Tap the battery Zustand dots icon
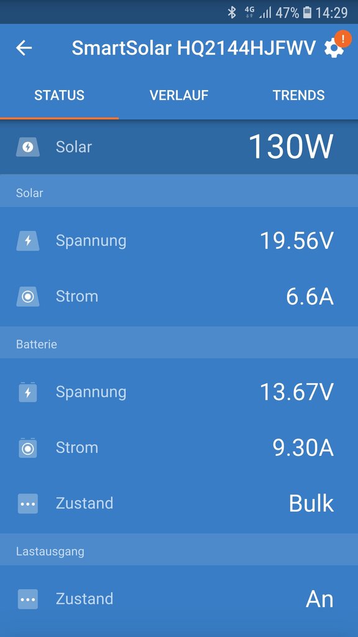The height and width of the screenshot is (637, 358). point(27,504)
